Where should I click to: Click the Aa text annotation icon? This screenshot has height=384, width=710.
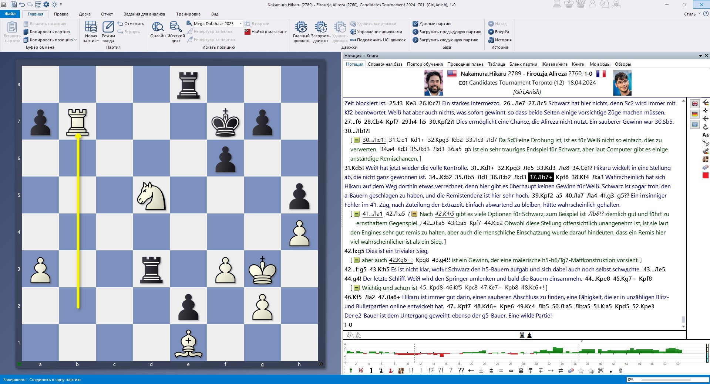point(705,135)
